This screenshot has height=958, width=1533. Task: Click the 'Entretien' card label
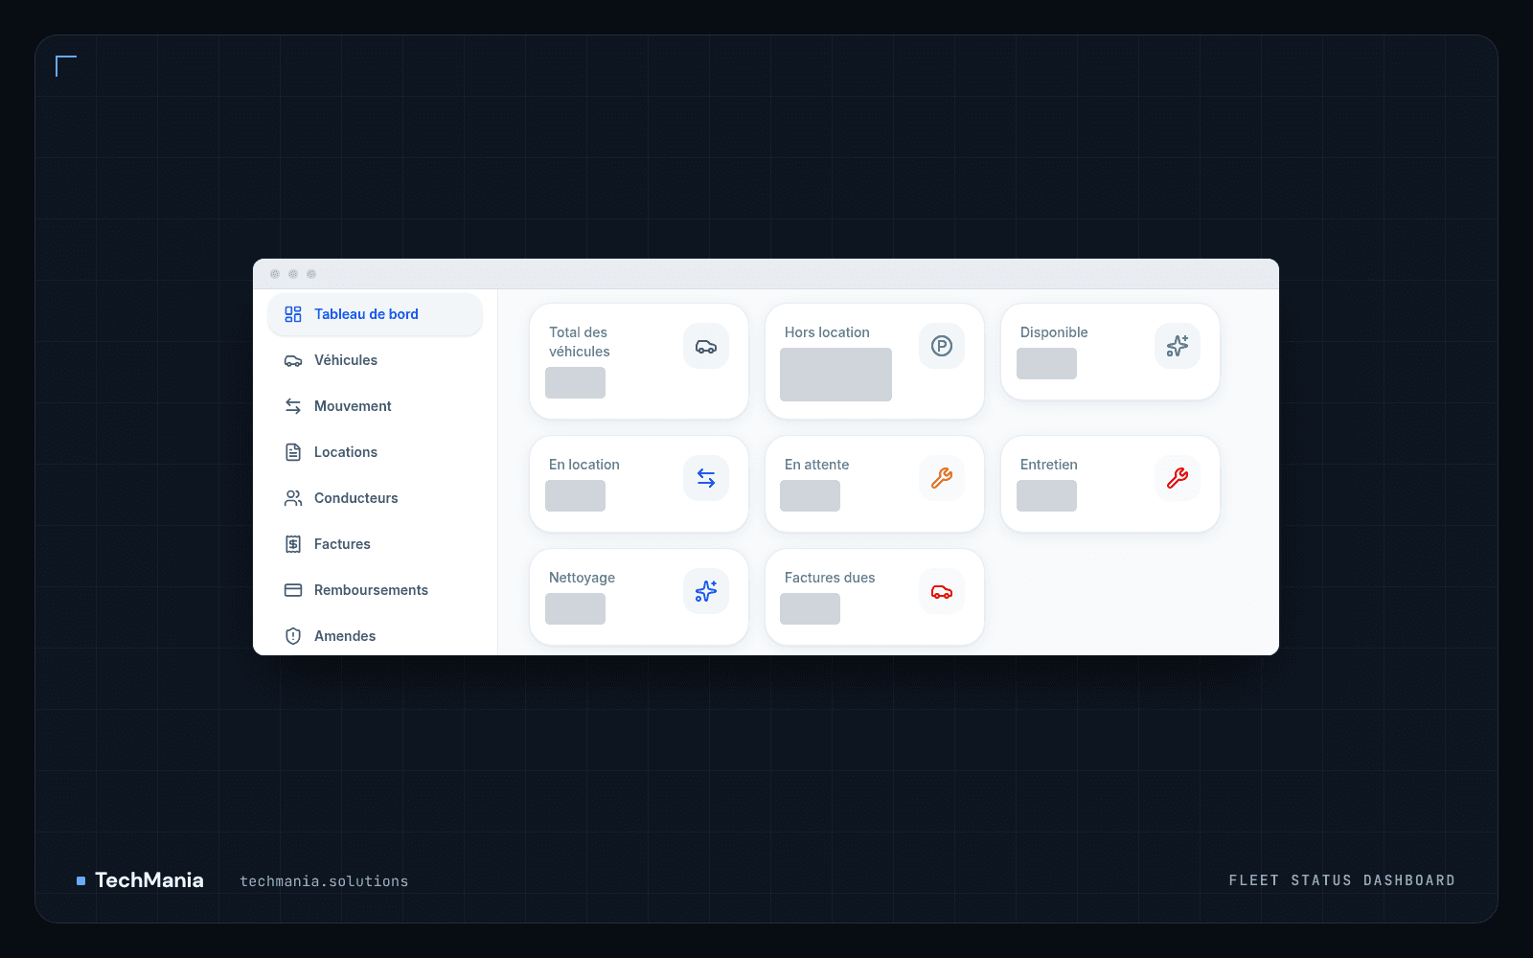[x=1049, y=465]
